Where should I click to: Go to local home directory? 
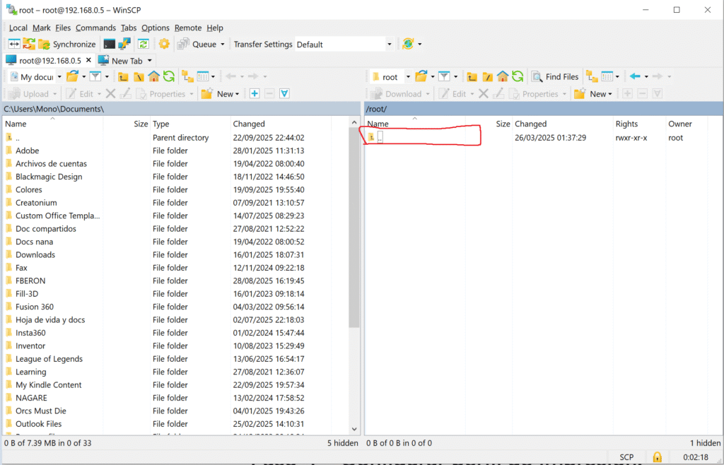coord(153,76)
